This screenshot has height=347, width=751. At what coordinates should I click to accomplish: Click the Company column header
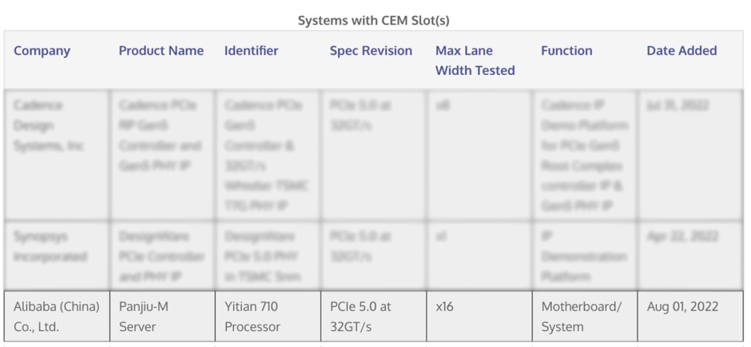(x=42, y=51)
